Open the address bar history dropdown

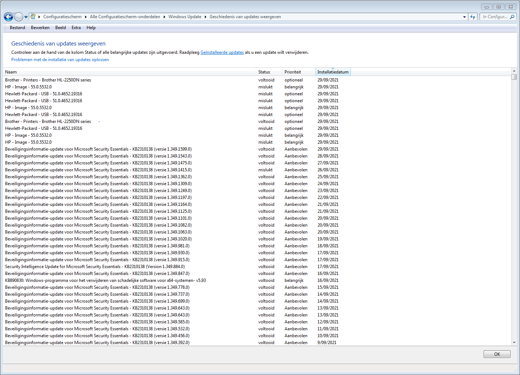464,17
